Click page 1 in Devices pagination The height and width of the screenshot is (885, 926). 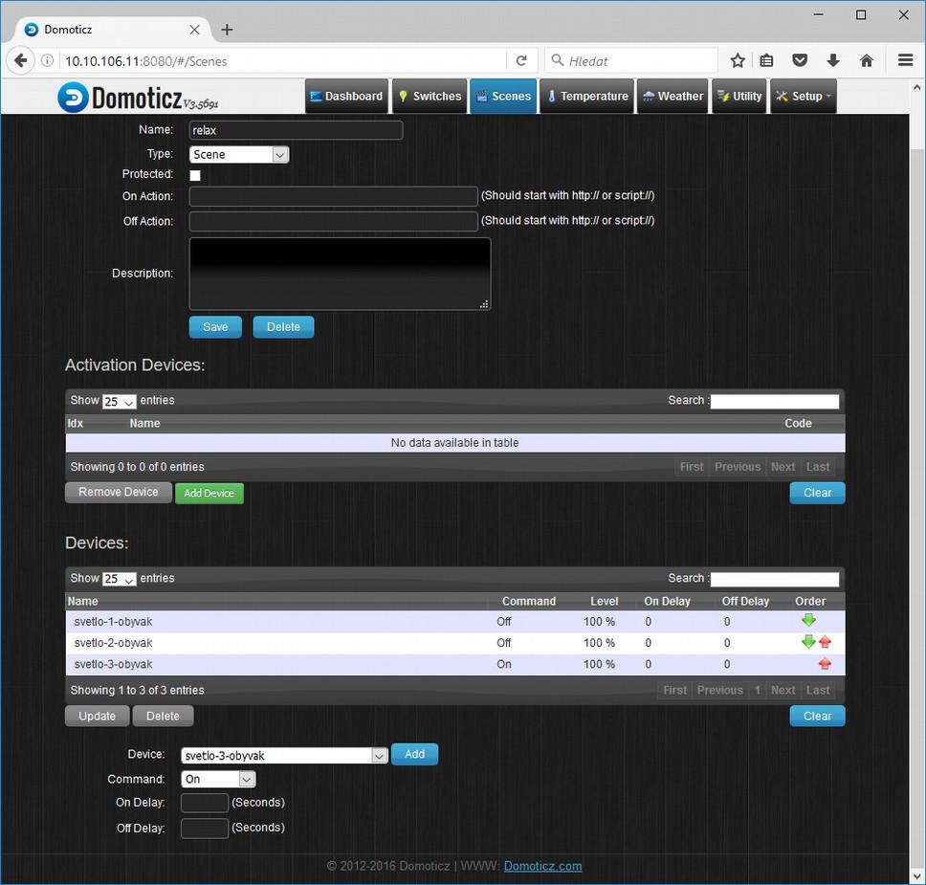click(x=757, y=690)
